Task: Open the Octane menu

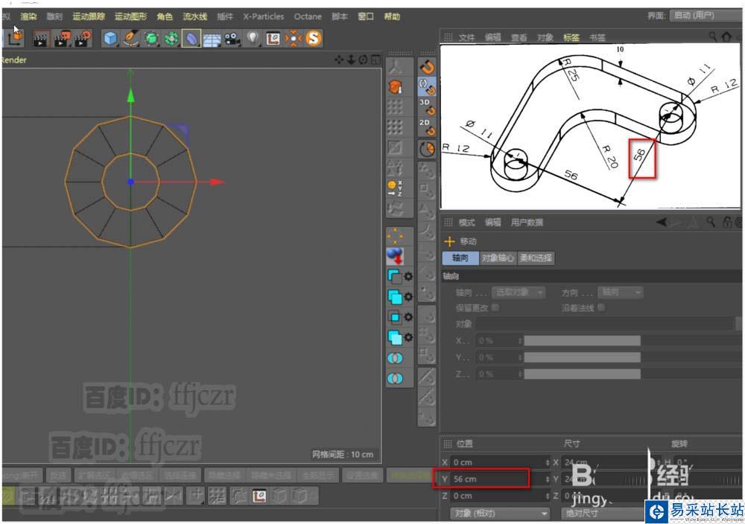Action: 308,16
